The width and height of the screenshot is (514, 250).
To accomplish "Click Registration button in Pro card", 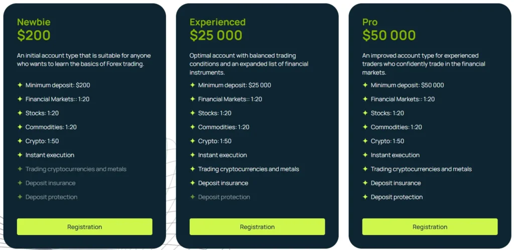I will [x=430, y=227].
